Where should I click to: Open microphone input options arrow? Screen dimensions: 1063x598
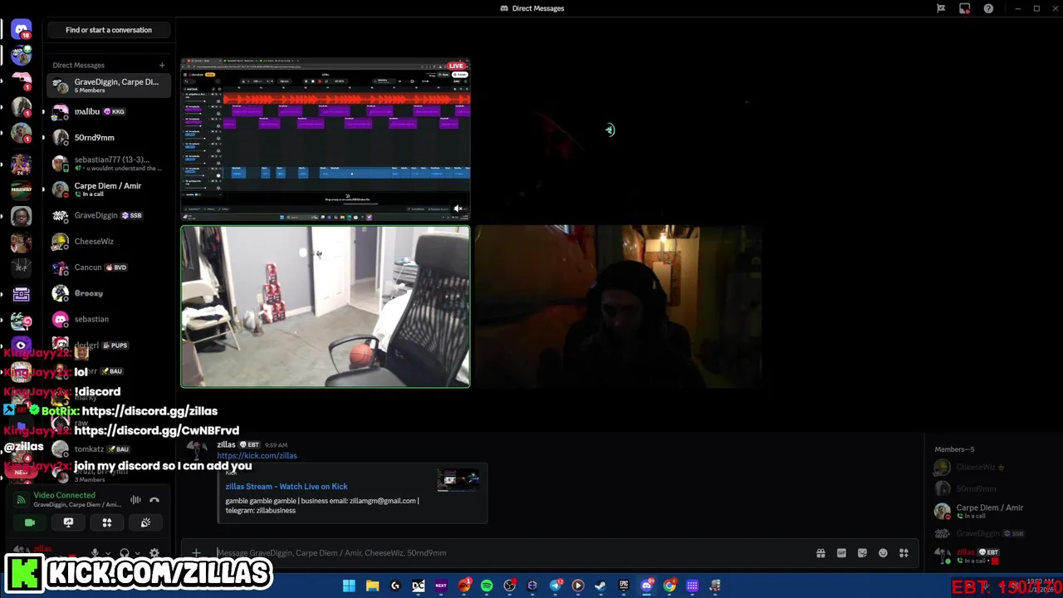click(107, 553)
